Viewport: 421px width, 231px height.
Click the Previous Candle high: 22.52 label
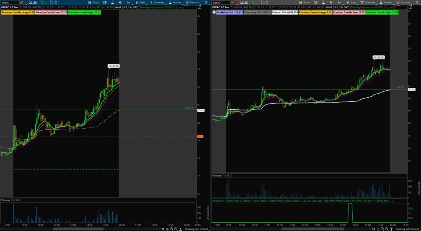click(84, 12)
